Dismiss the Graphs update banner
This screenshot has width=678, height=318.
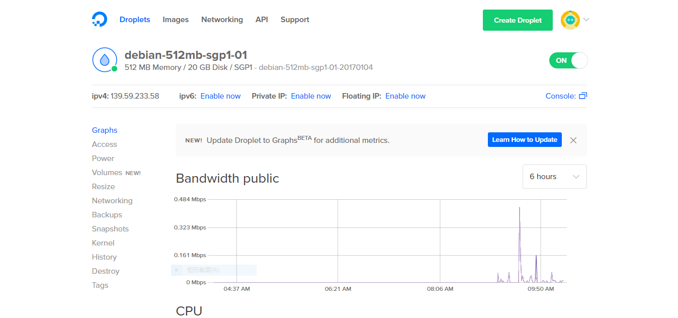coord(573,140)
